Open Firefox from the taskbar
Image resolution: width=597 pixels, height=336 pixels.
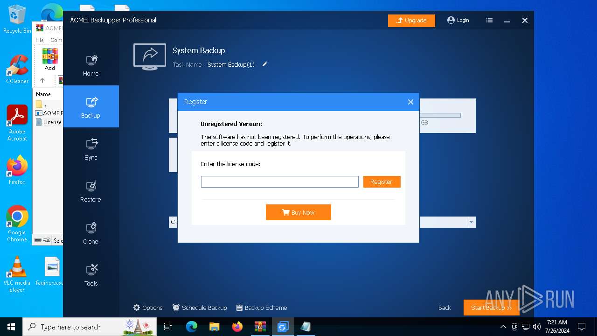237,327
